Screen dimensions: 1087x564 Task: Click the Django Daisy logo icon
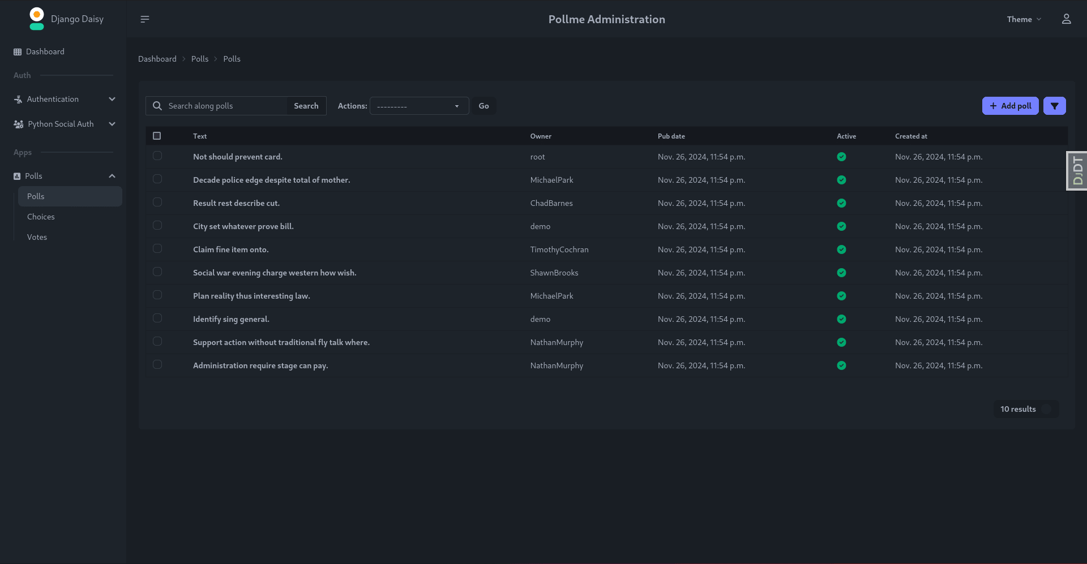click(36, 18)
